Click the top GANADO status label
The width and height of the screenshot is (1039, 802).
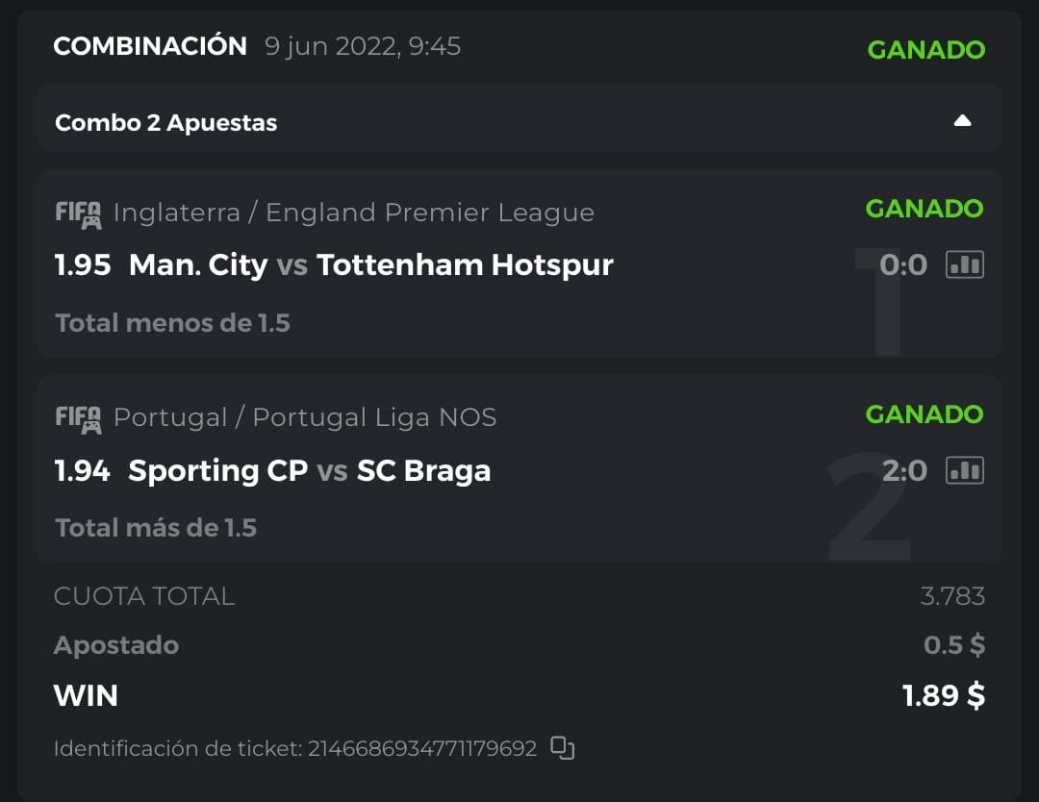pos(925,50)
